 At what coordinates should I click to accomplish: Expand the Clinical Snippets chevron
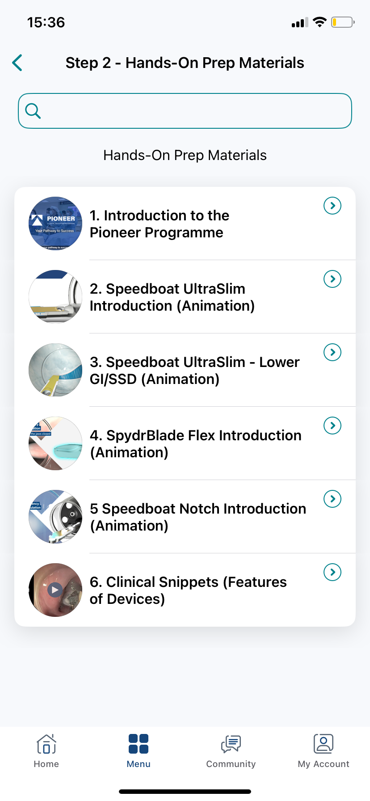tap(332, 572)
